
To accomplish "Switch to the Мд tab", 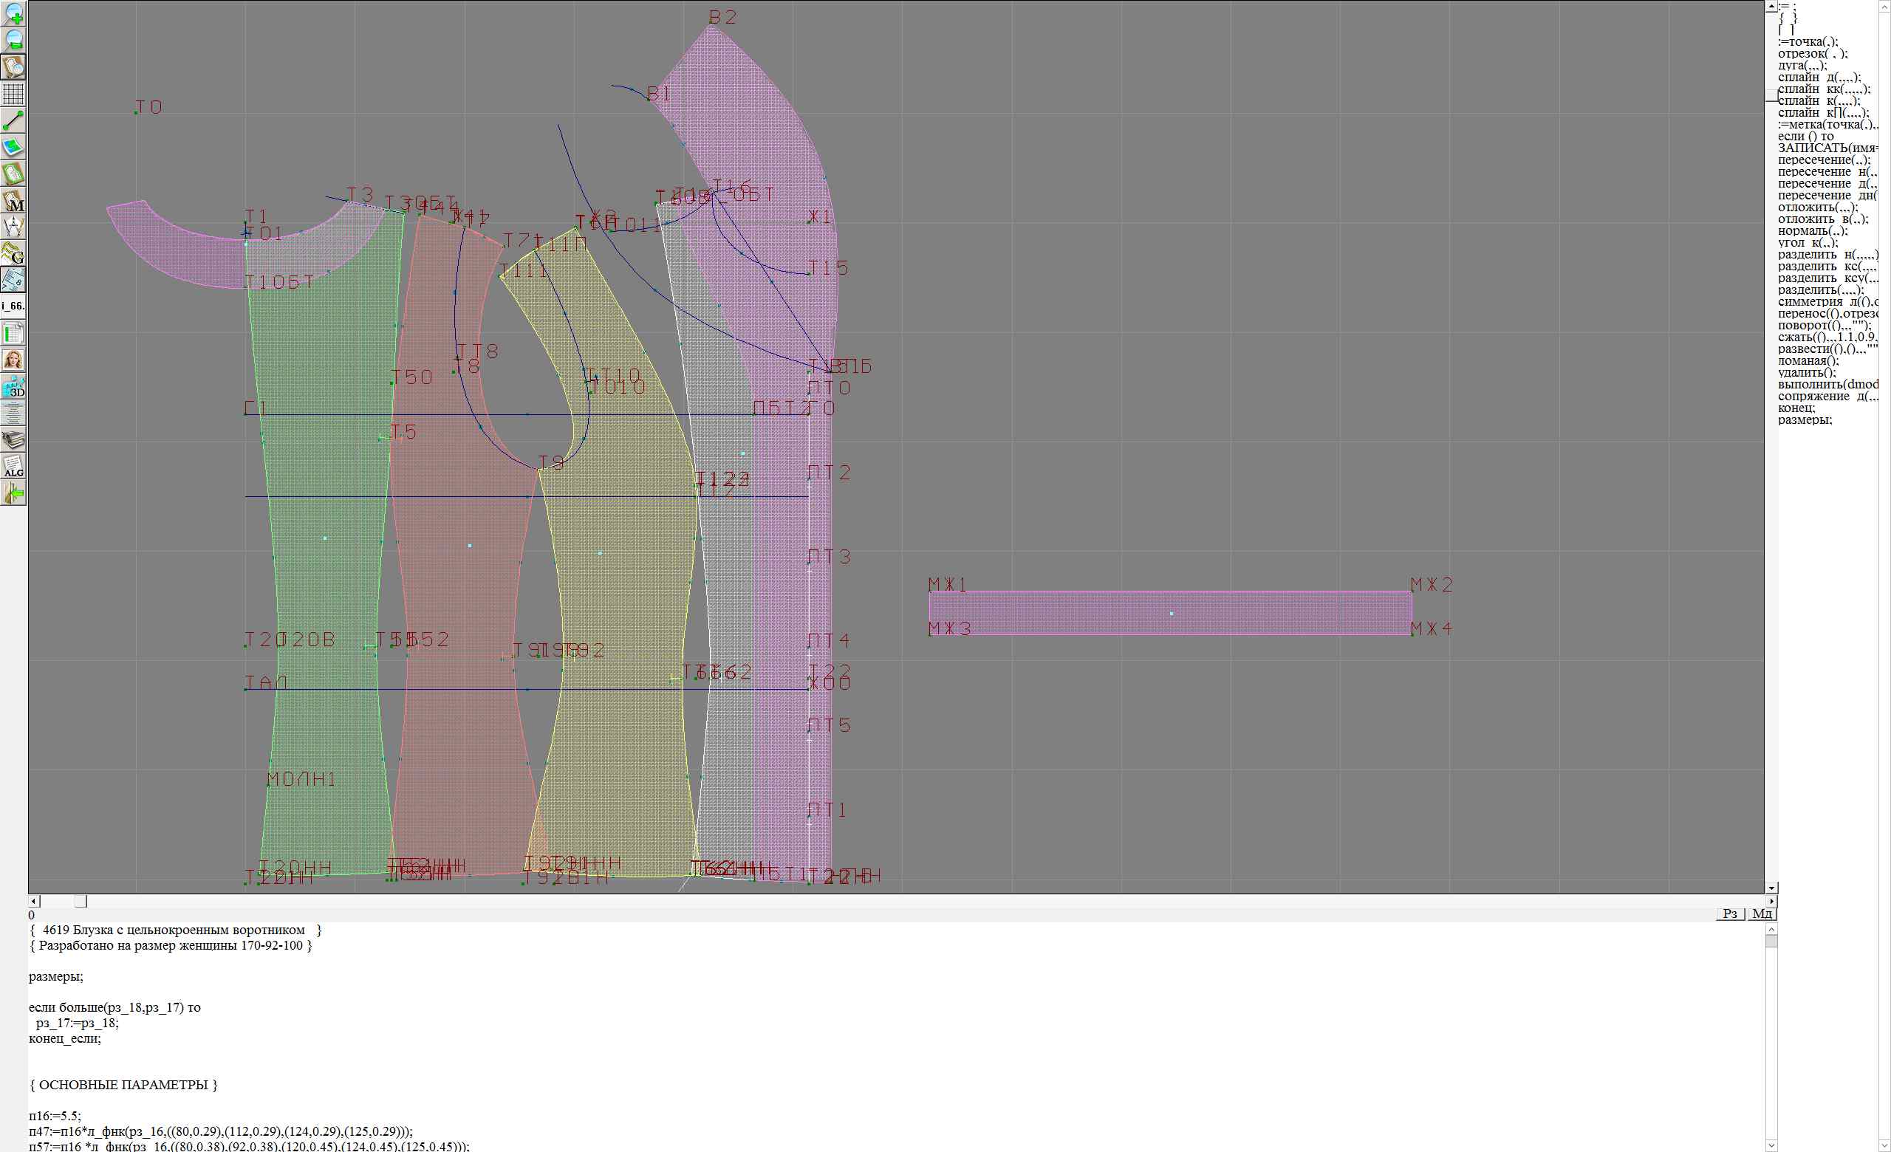I will point(1762,913).
